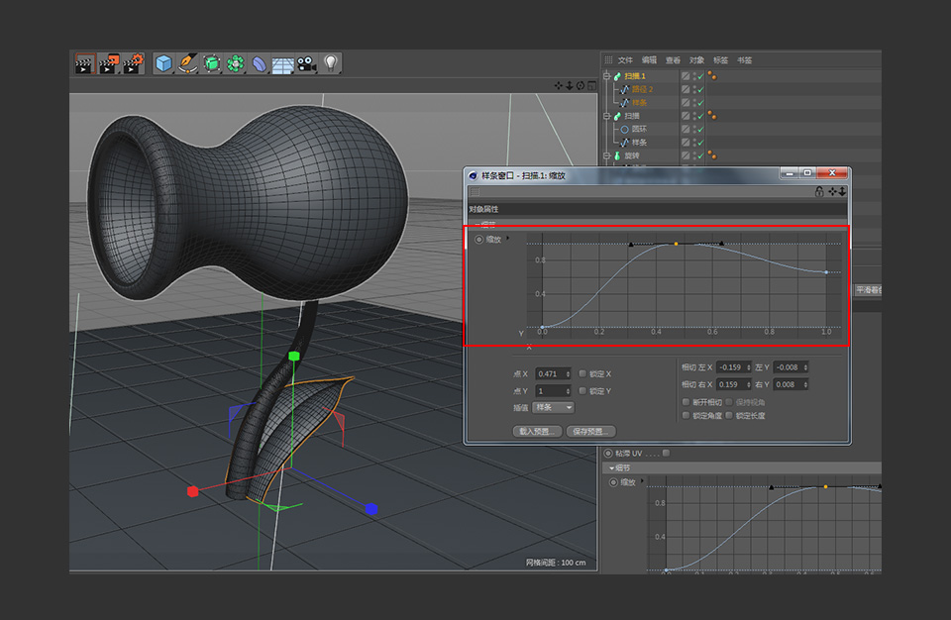This screenshot has height=620, width=951.
Task: Select orange spline point at curve top
Action: coord(677,244)
